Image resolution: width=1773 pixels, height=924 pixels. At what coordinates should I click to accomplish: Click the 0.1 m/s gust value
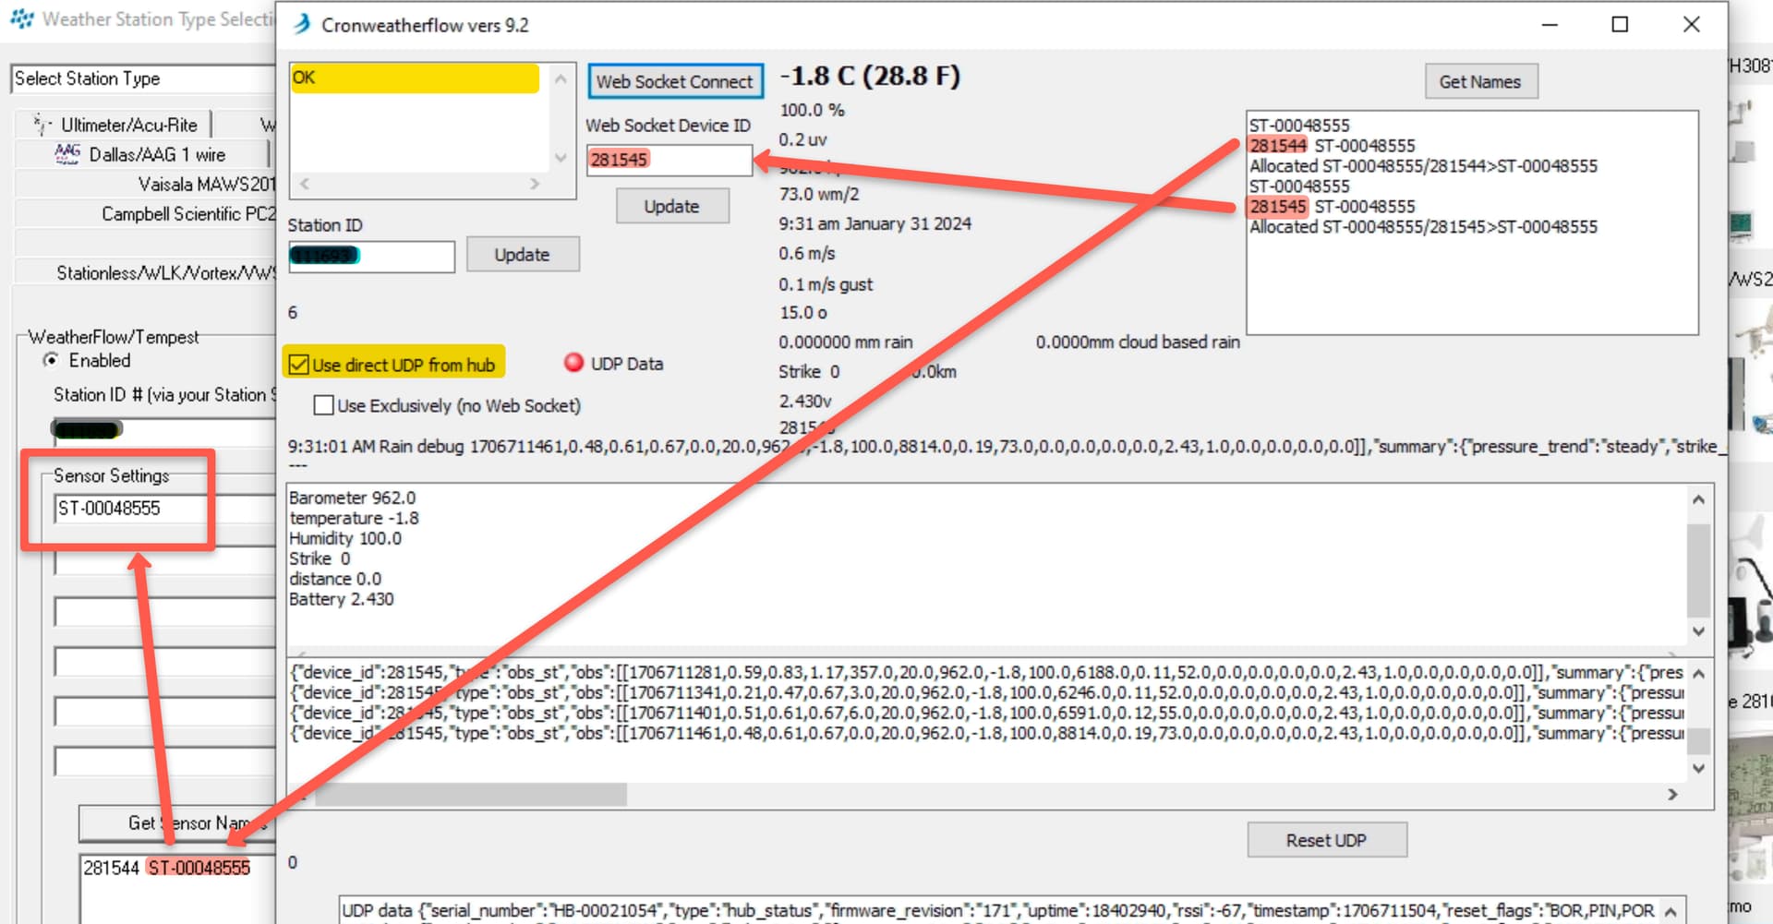826,284
